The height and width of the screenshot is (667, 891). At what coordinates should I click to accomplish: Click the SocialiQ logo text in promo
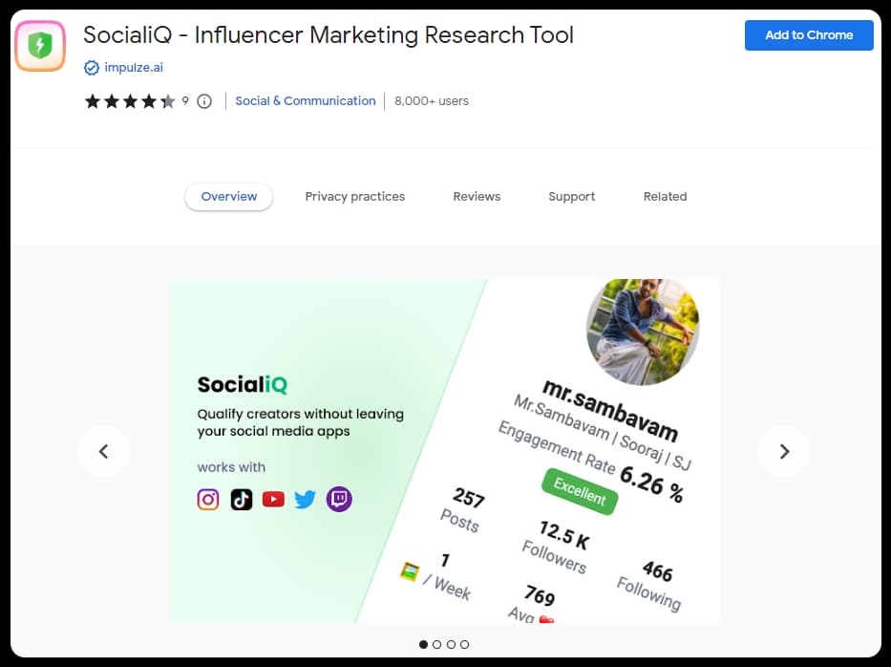point(243,385)
